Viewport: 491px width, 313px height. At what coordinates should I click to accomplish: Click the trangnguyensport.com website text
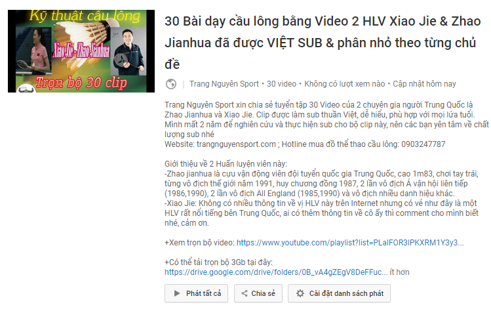click(236, 144)
